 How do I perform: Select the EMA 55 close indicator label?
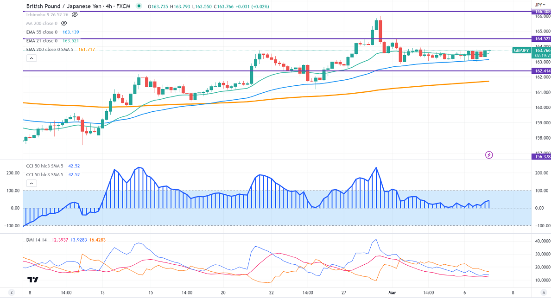click(x=42, y=32)
